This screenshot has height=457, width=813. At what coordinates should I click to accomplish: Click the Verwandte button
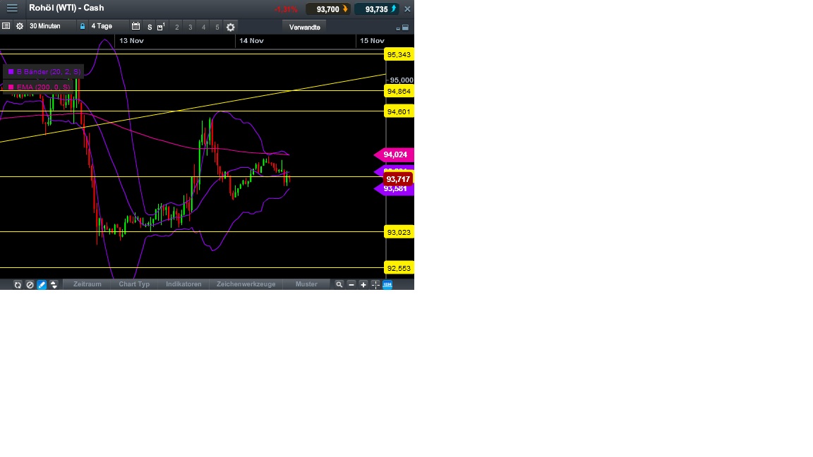303,27
